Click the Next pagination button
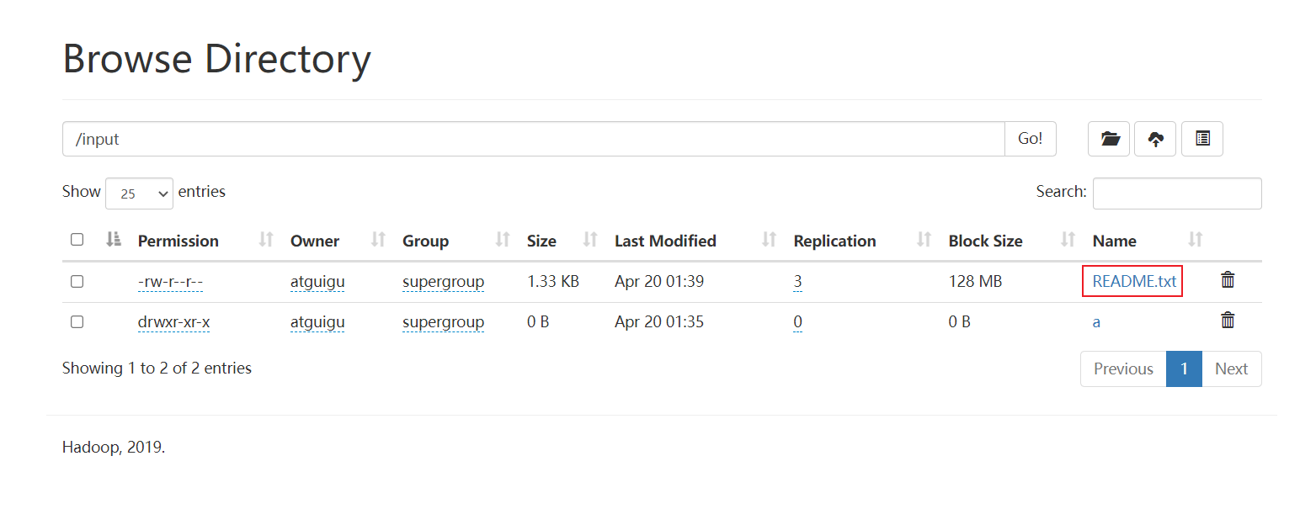The height and width of the screenshot is (509, 1300). click(x=1231, y=368)
